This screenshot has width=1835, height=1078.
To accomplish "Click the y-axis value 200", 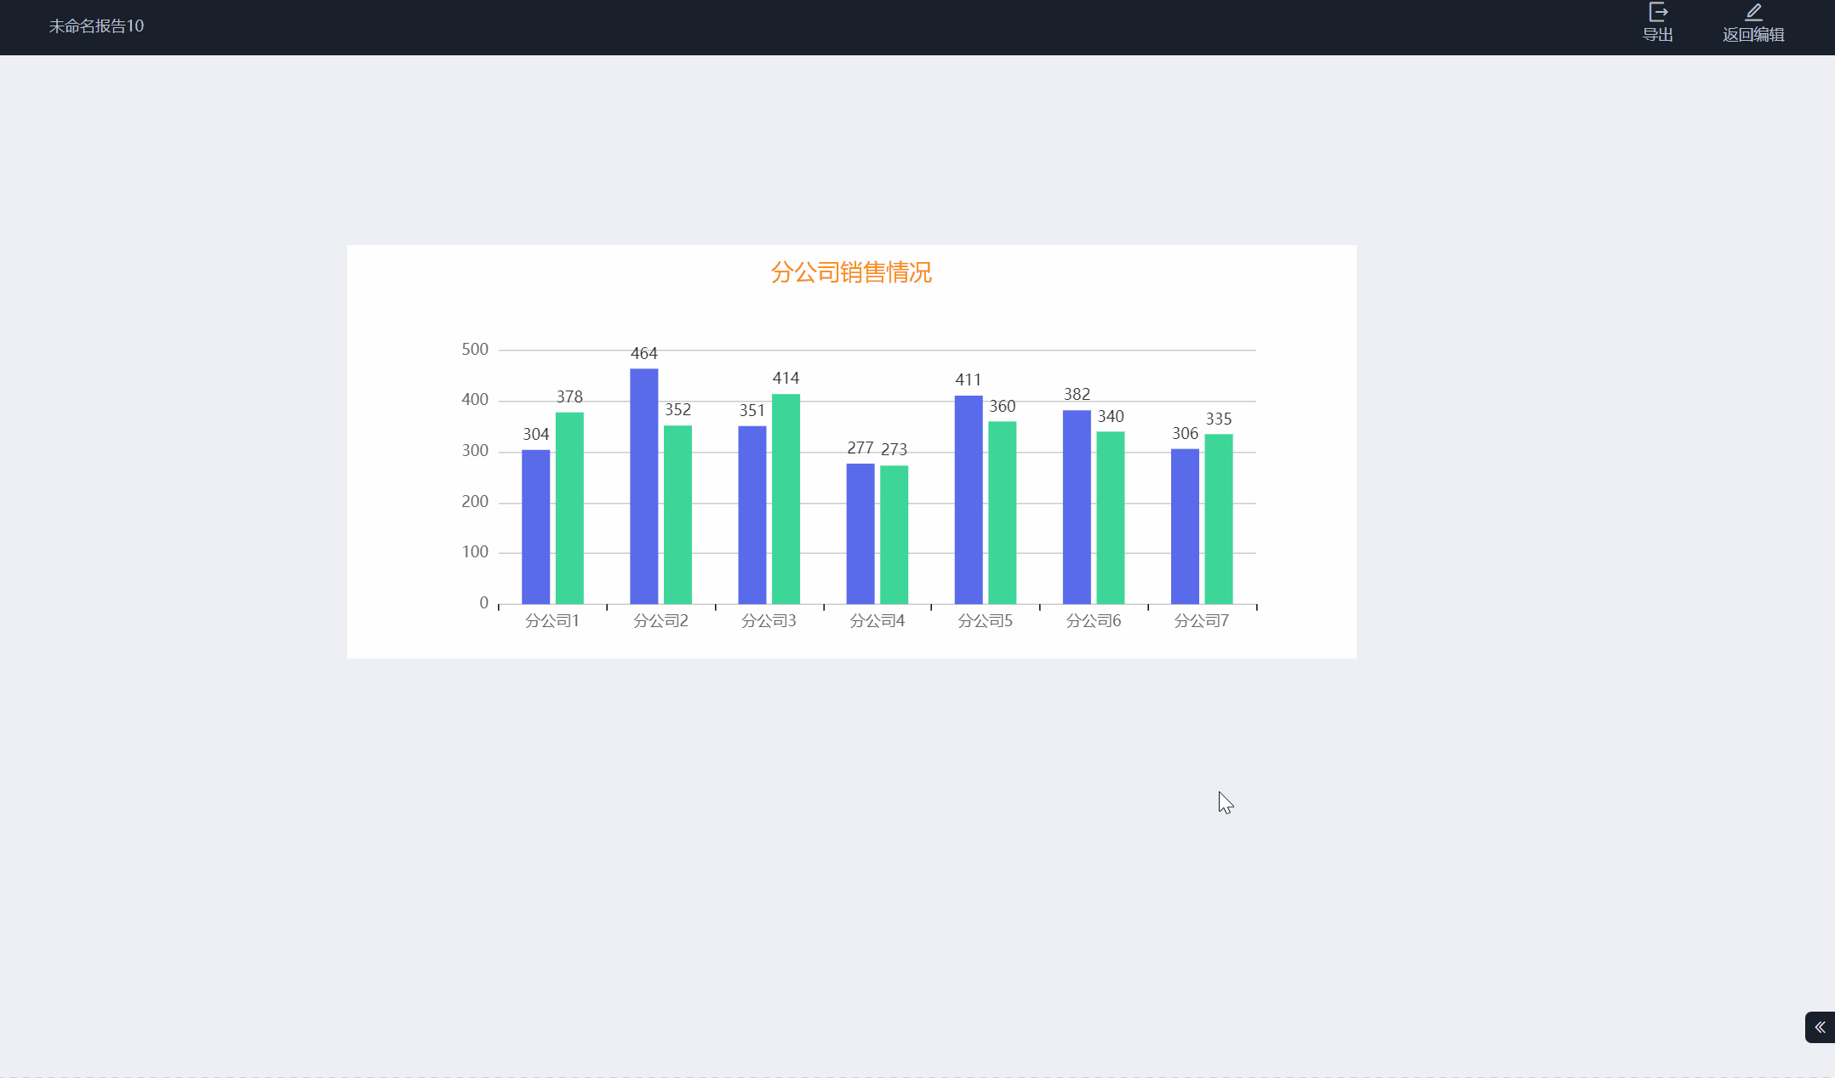I will point(475,502).
